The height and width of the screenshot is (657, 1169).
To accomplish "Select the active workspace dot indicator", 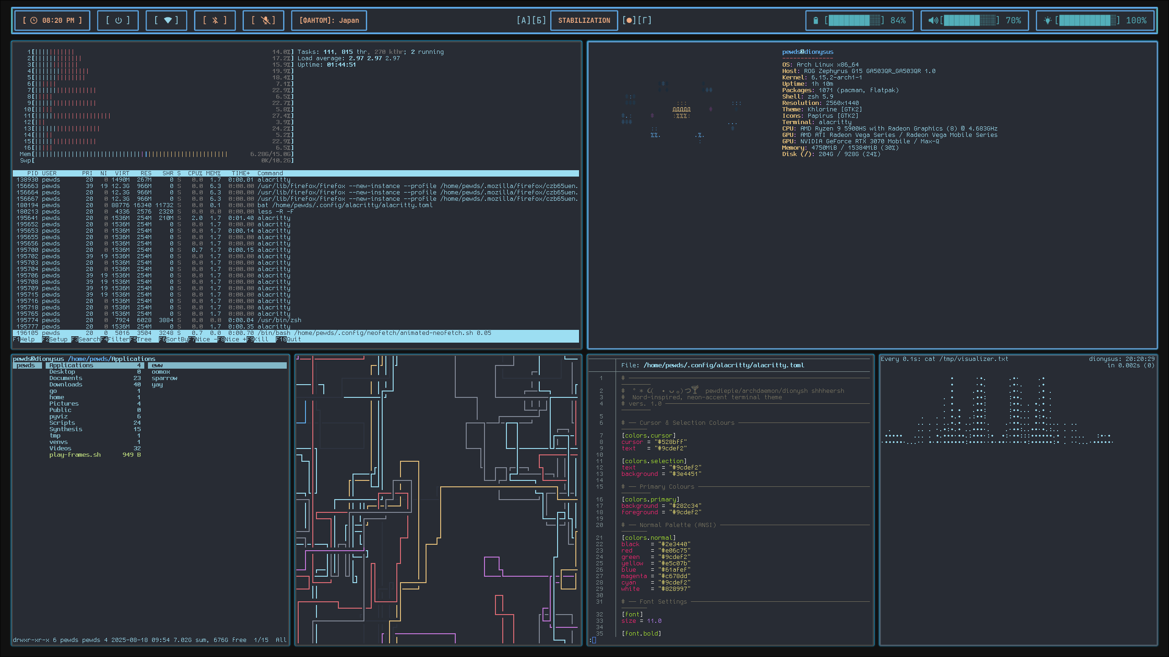I will (x=629, y=20).
